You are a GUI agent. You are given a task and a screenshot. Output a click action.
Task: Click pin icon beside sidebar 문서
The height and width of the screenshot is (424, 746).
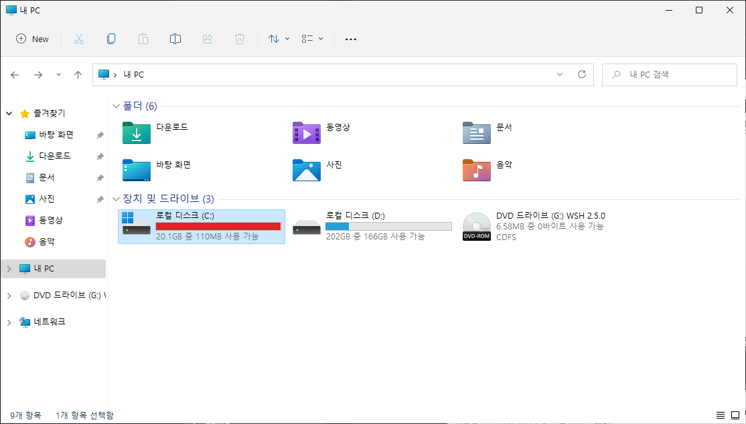[100, 179]
